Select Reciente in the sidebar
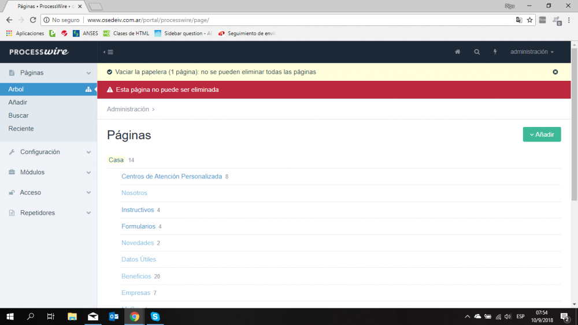578x325 pixels. point(21,129)
